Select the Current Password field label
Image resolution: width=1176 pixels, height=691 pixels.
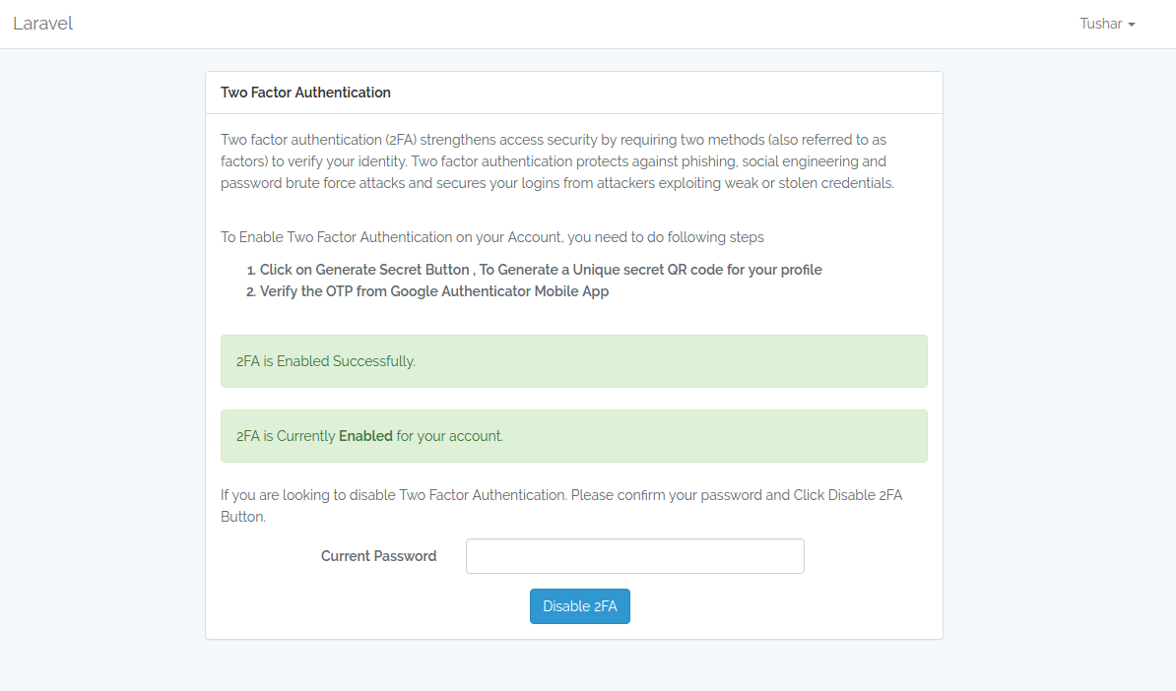pyautogui.click(x=378, y=555)
